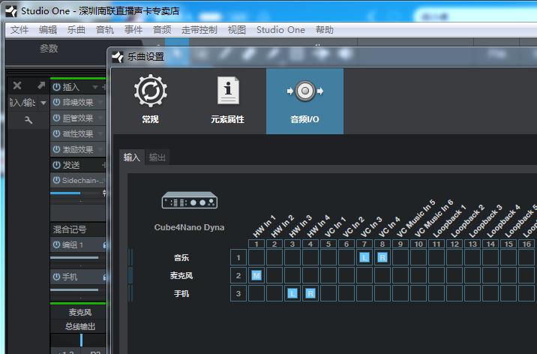Open the 编辑 menu
Image resolution: width=537 pixels, height=354 pixels.
pos(48,30)
